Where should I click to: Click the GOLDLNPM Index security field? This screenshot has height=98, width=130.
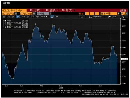pos(14,11)
